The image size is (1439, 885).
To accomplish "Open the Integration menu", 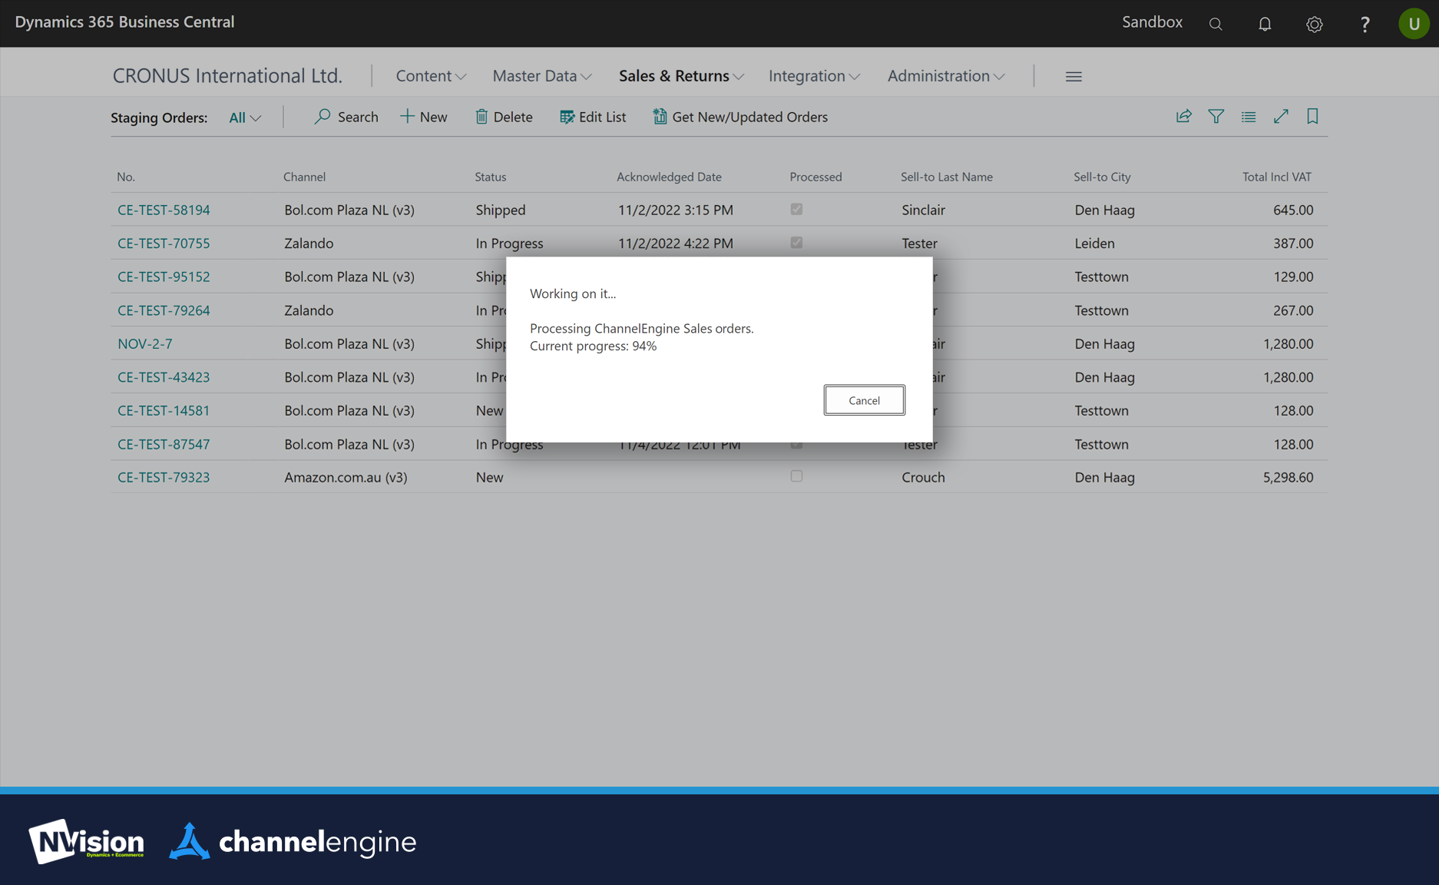I will click(x=814, y=76).
